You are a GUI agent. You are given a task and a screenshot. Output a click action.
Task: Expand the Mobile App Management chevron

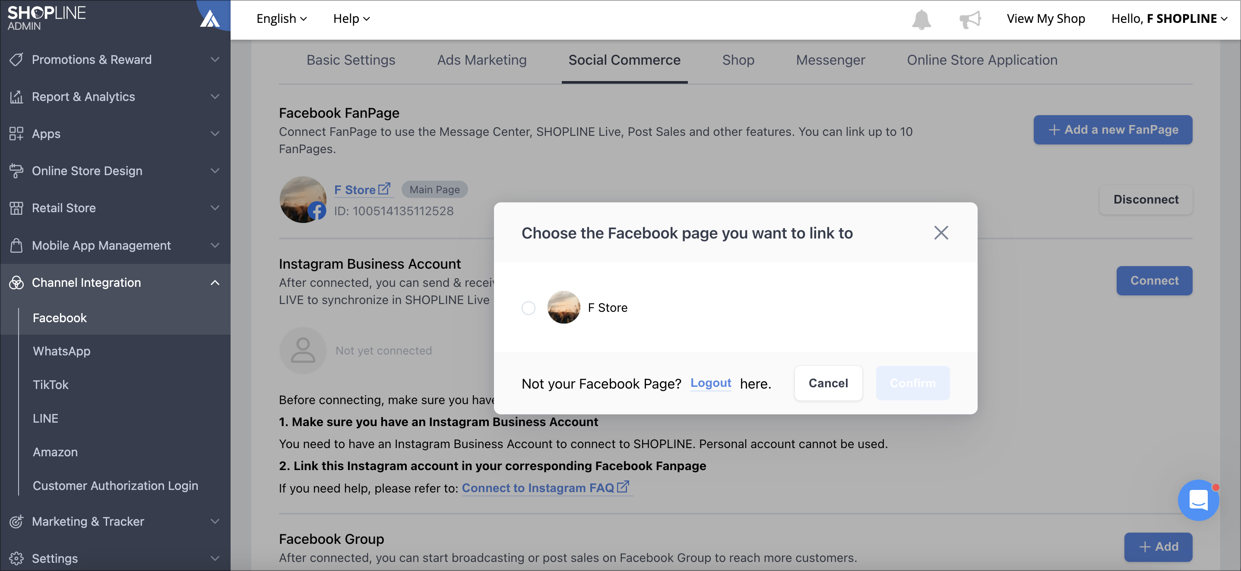(x=215, y=245)
